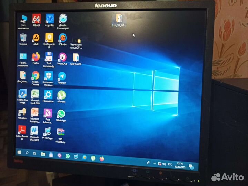Viewport: 248px width, 186px height.
Task: Open the volume speaker tray icon
Action: (x=164, y=164)
